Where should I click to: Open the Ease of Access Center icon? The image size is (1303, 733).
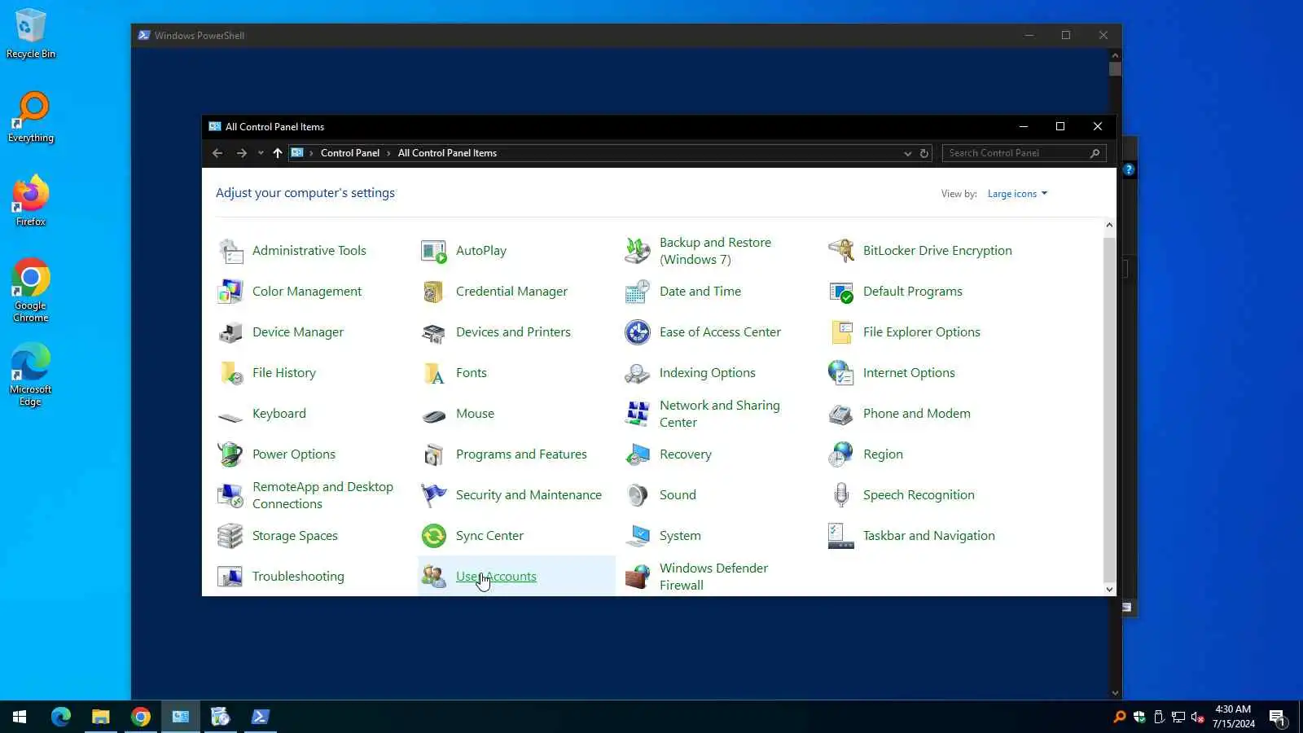click(x=638, y=332)
